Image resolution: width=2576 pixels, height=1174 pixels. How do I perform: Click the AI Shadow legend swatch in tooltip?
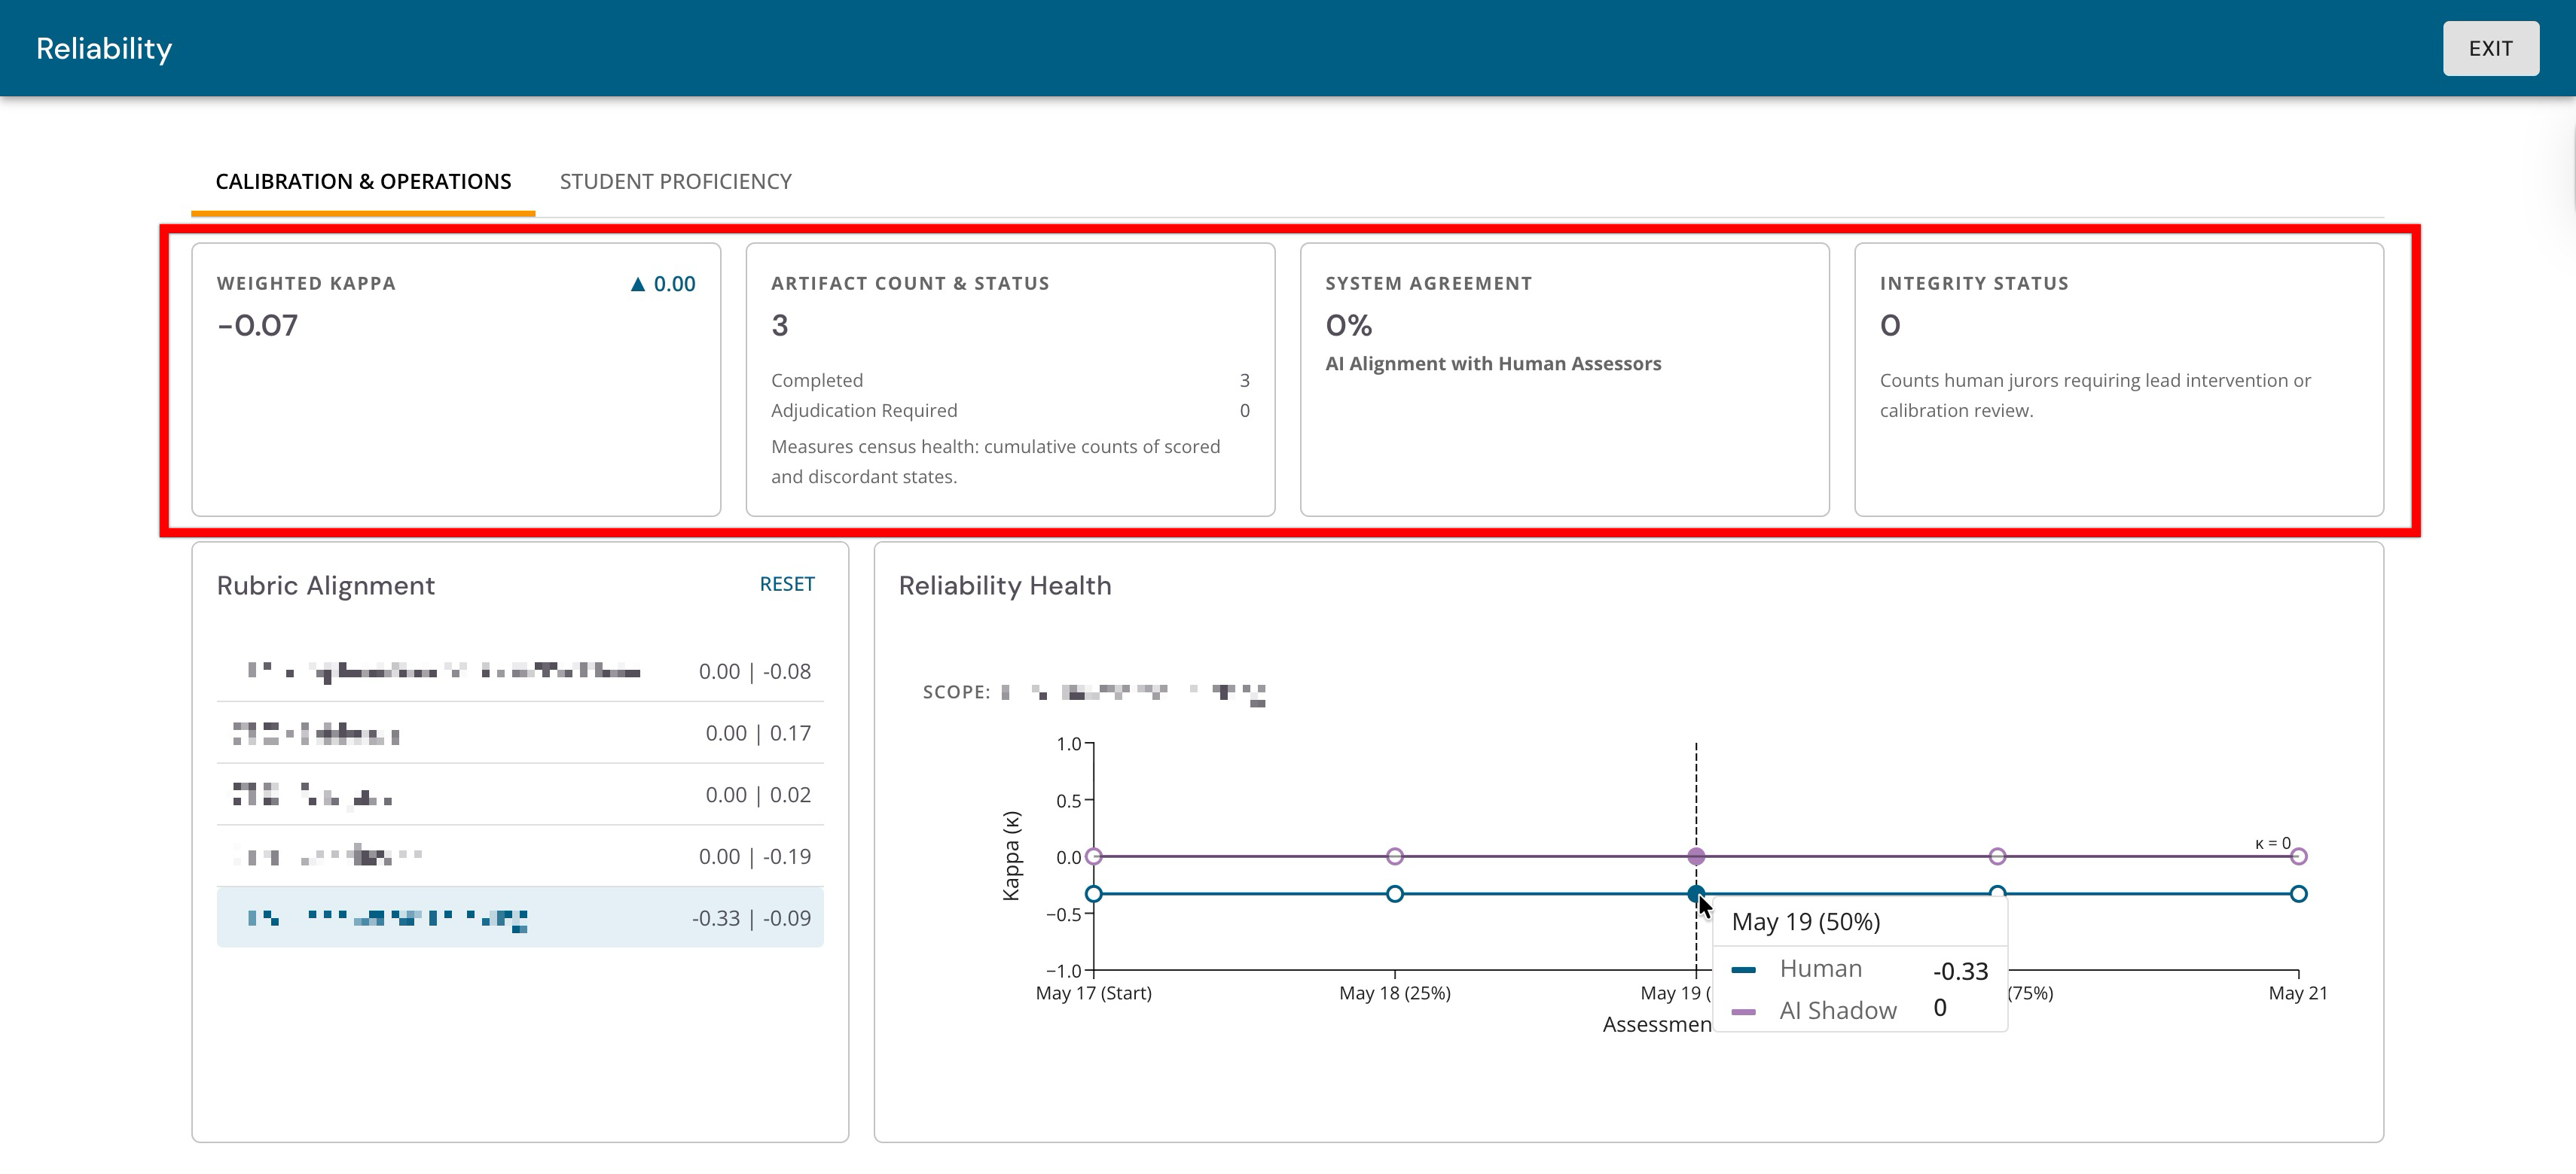coord(1744,1012)
